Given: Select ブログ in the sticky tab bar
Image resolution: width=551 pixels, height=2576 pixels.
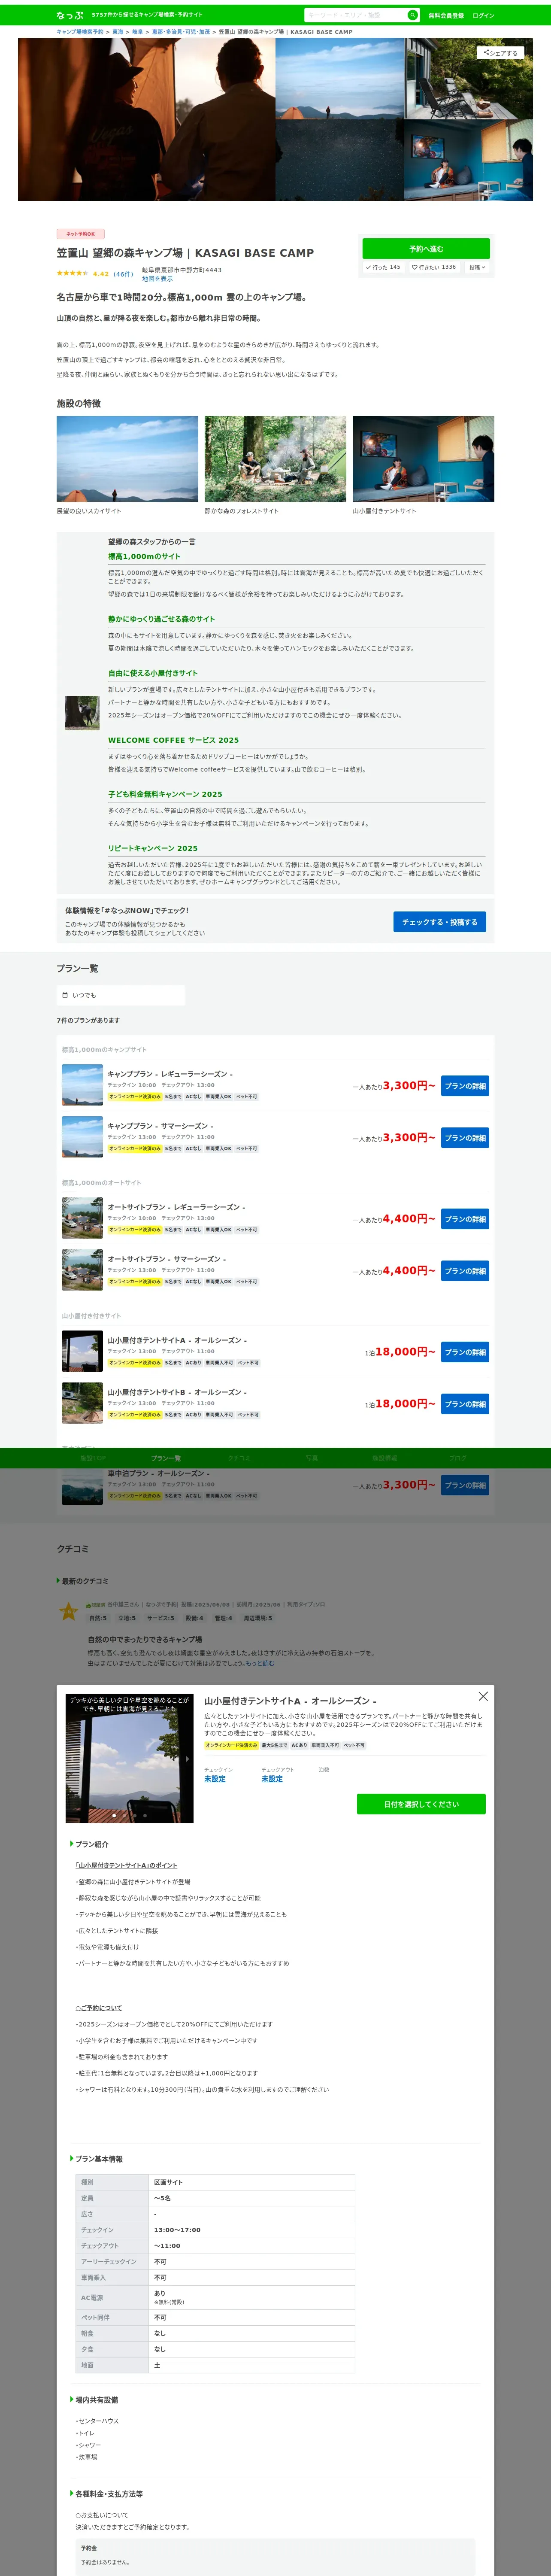Looking at the screenshot, I should pyautogui.click(x=458, y=1458).
